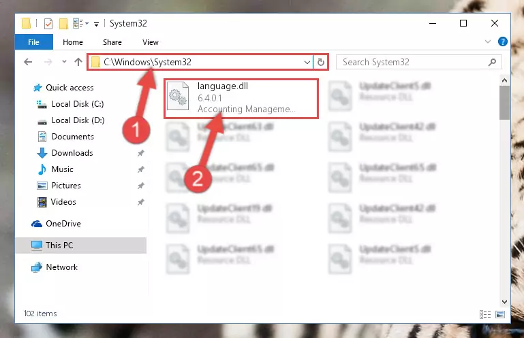Maximize the System32 window
The width and height of the screenshot is (524, 338).
pos(463,23)
